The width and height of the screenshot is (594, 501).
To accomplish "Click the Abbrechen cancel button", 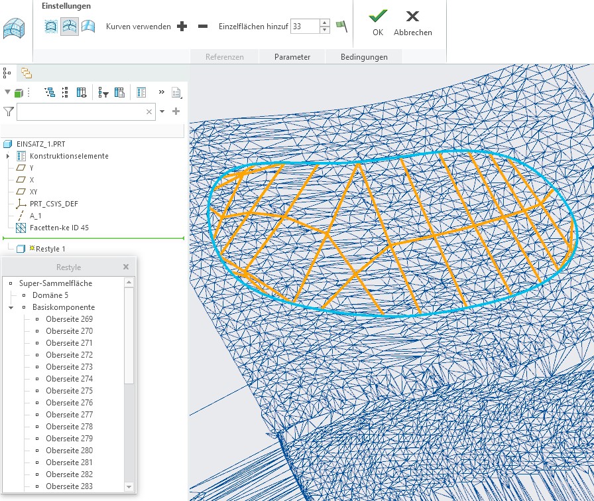I will click(x=412, y=22).
